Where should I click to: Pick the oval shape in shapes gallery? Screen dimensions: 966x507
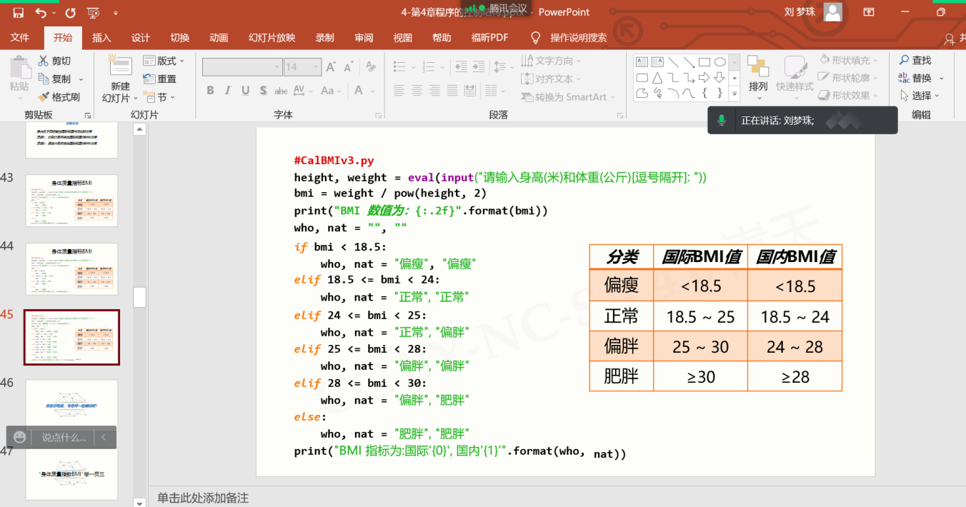pos(720,62)
